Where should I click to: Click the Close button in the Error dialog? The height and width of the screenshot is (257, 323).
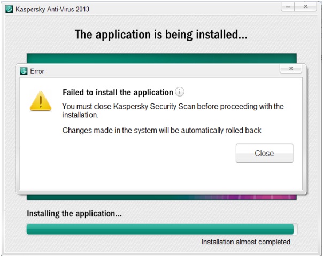(264, 153)
